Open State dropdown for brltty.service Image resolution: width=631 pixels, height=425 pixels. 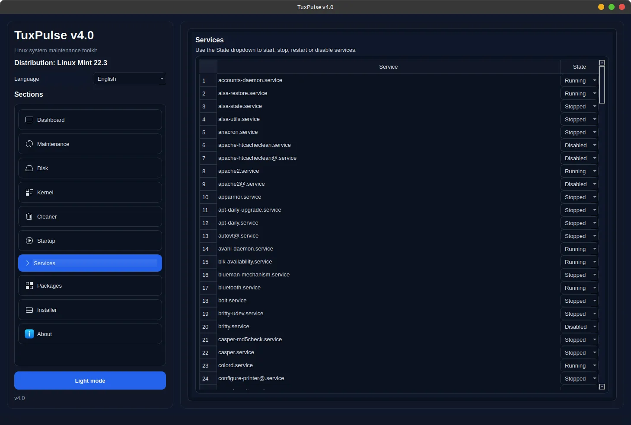(579, 327)
